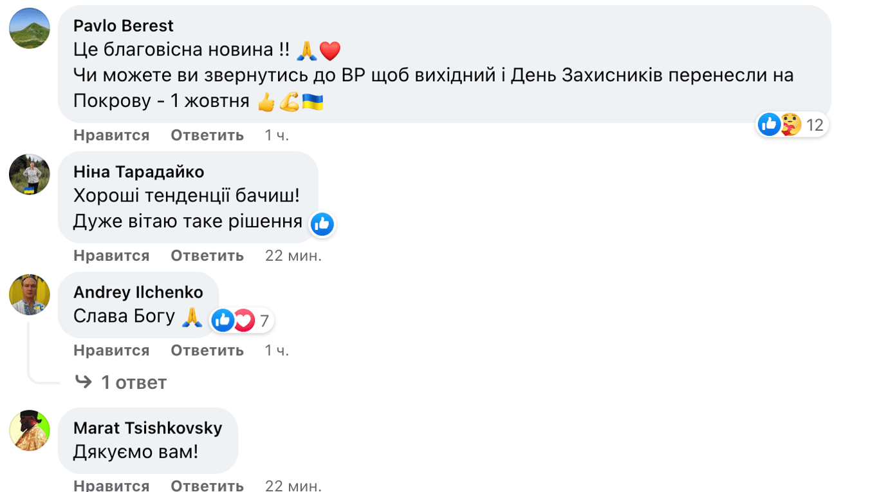Open Pavlo Berest's profile picture
This screenshot has height=492, width=879.
(29, 28)
